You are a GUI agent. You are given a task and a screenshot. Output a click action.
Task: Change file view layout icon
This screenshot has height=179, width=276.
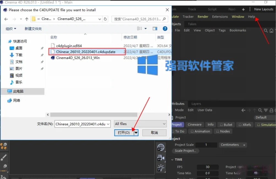pyautogui.click(x=140, y=29)
